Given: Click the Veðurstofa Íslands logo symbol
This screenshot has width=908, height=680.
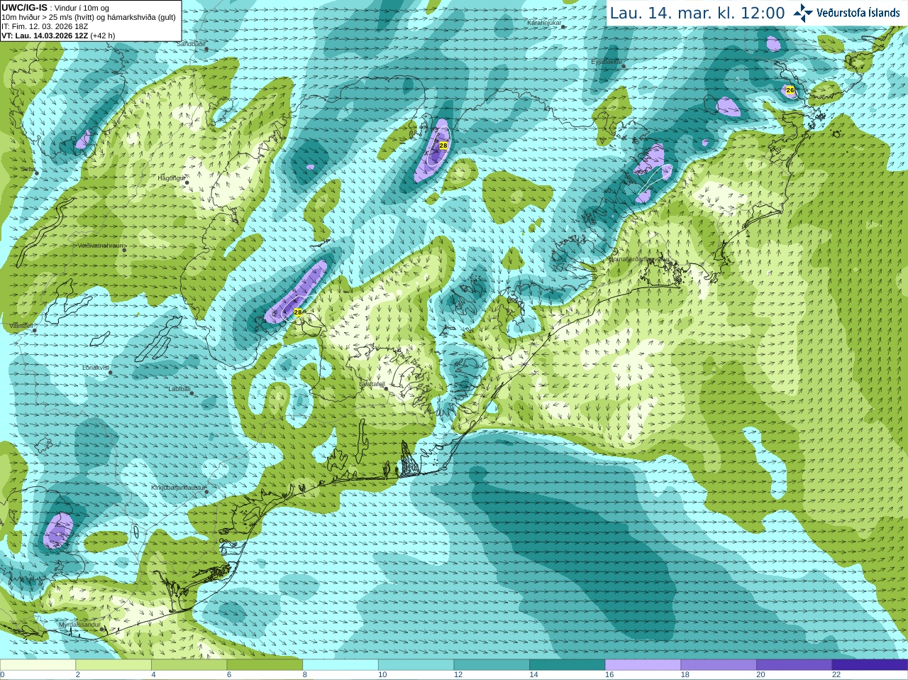Looking at the screenshot, I should click(803, 13).
